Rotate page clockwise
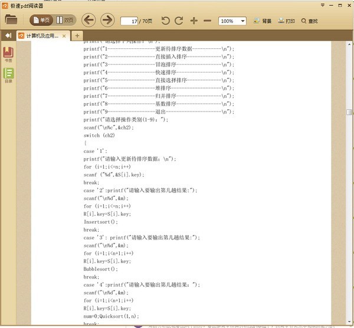354x328 pixels. coord(179,21)
